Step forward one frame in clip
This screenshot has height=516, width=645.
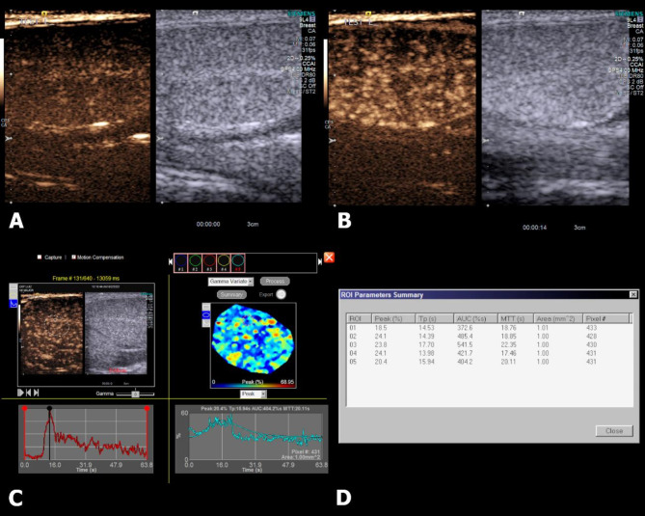pyautogui.click(x=37, y=393)
